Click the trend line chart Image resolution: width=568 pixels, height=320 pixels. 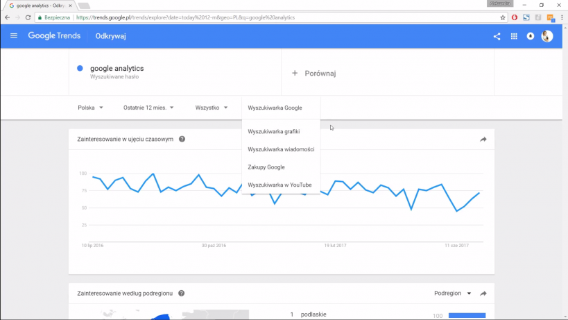coord(281,207)
